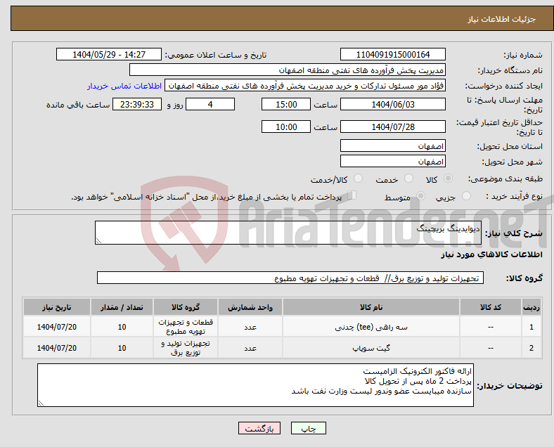Screen dimensions: 554x447
Task: Click the quantity 10 in row 2
Action: tap(122, 348)
